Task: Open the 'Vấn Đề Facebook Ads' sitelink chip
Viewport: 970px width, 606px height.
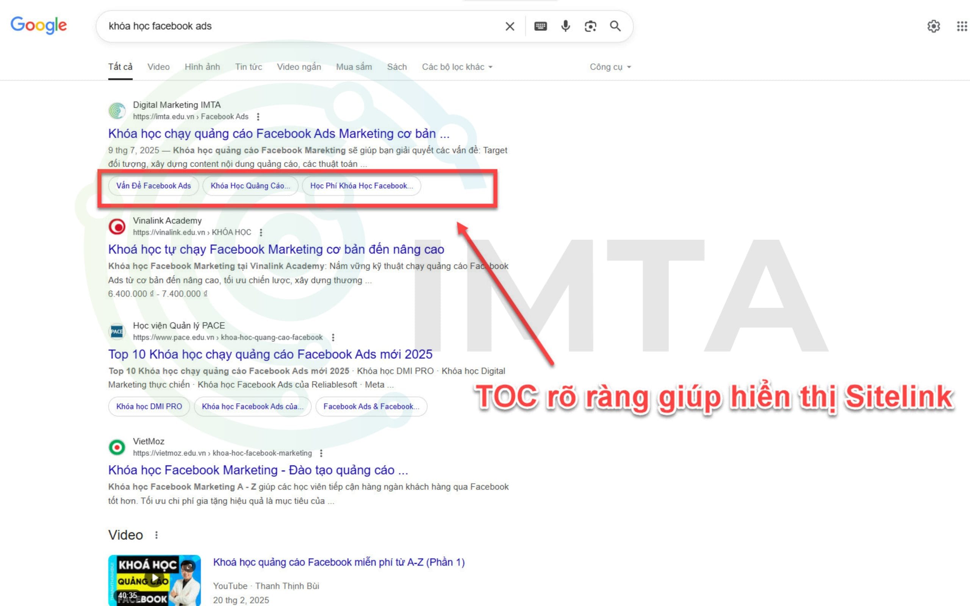Action: 153,186
